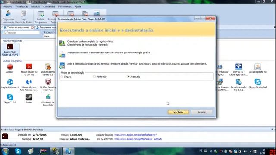This screenshot has height=155, width=276.
Task: Select the Action! program icon
Action: [x=10, y=68]
